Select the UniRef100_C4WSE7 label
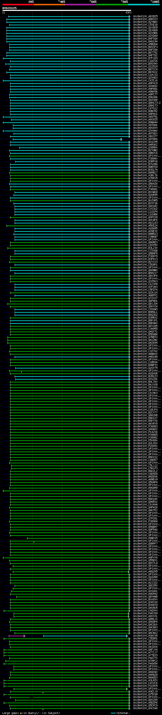 click(x=145, y=460)
